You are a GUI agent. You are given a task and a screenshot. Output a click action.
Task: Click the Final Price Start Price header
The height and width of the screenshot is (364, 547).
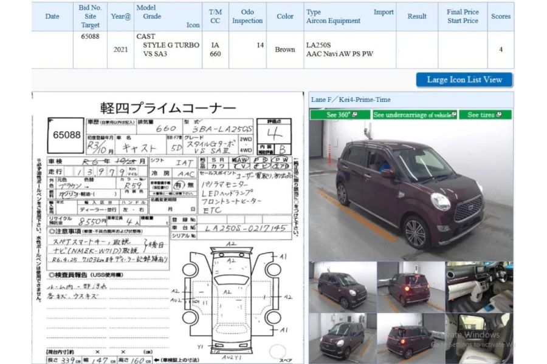click(463, 16)
